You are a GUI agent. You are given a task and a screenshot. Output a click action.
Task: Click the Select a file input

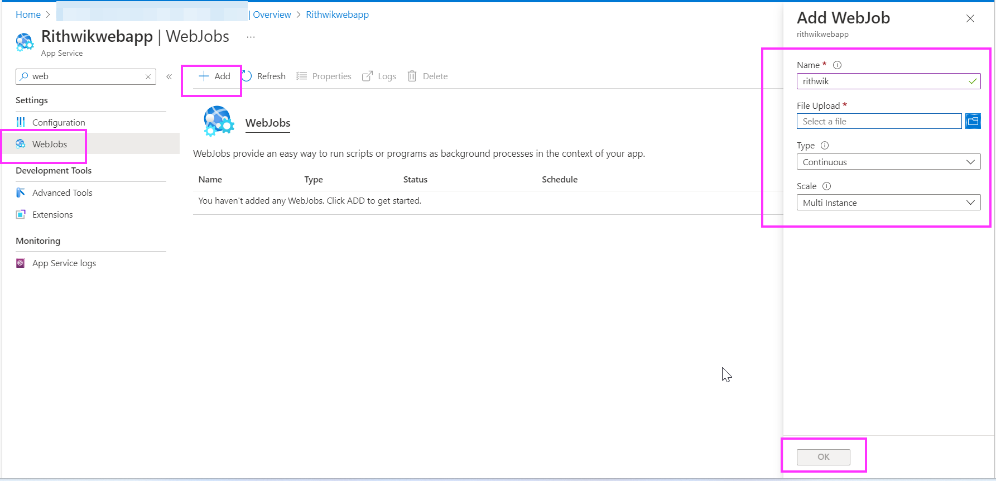pyautogui.click(x=879, y=122)
